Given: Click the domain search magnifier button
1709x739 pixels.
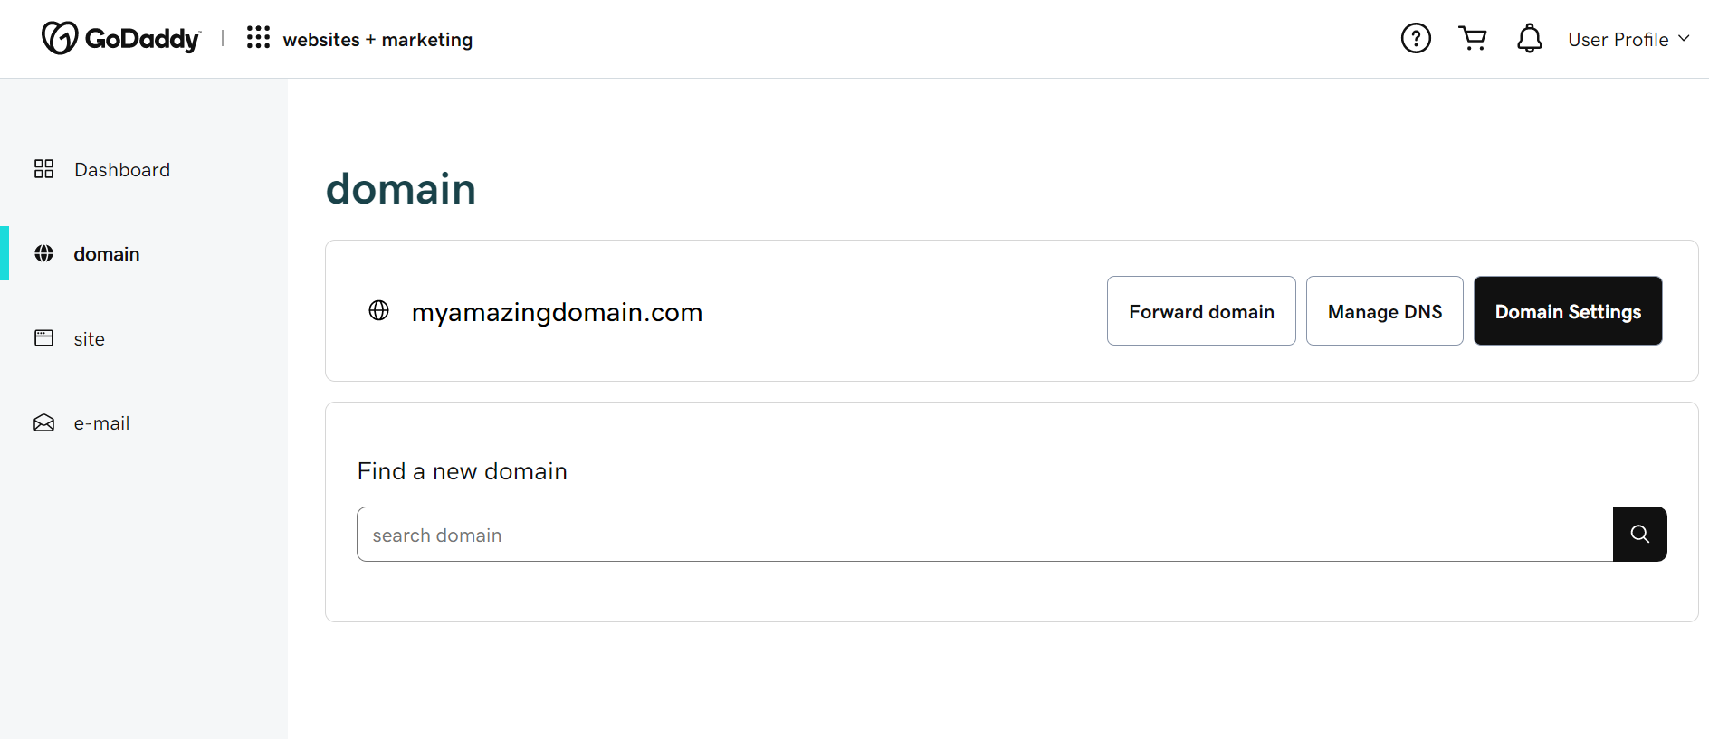Looking at the screenshot, I should click(1639, 534).
